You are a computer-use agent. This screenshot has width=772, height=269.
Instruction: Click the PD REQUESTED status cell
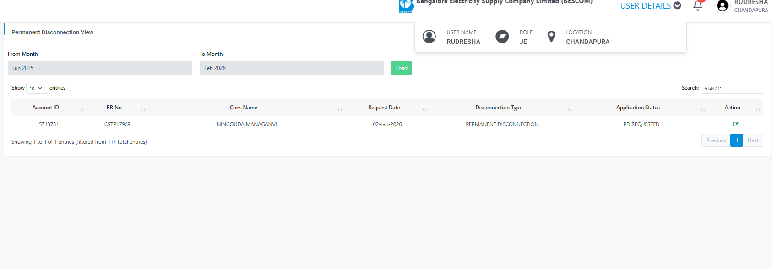click(x=642, y=124)
